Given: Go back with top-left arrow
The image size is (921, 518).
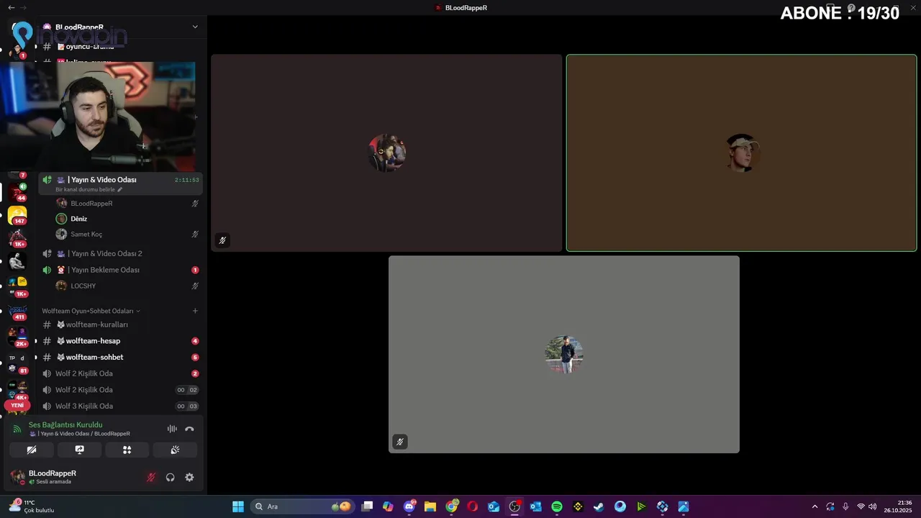Looking at the screenshot, I should pos(11,7).
